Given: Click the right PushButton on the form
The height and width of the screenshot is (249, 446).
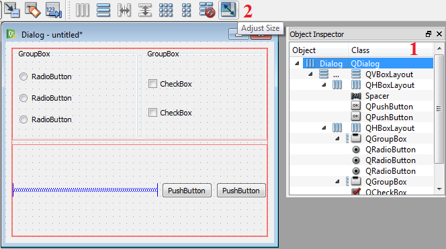Looking at the screenshot, I should click(241, 191).
